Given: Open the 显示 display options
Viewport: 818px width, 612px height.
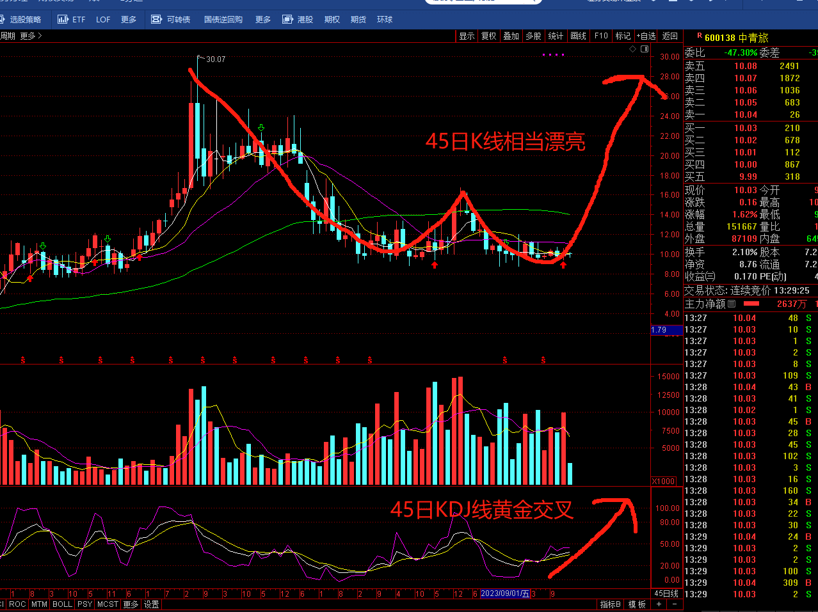Looking at the screenshot, I should pos(467,36).
